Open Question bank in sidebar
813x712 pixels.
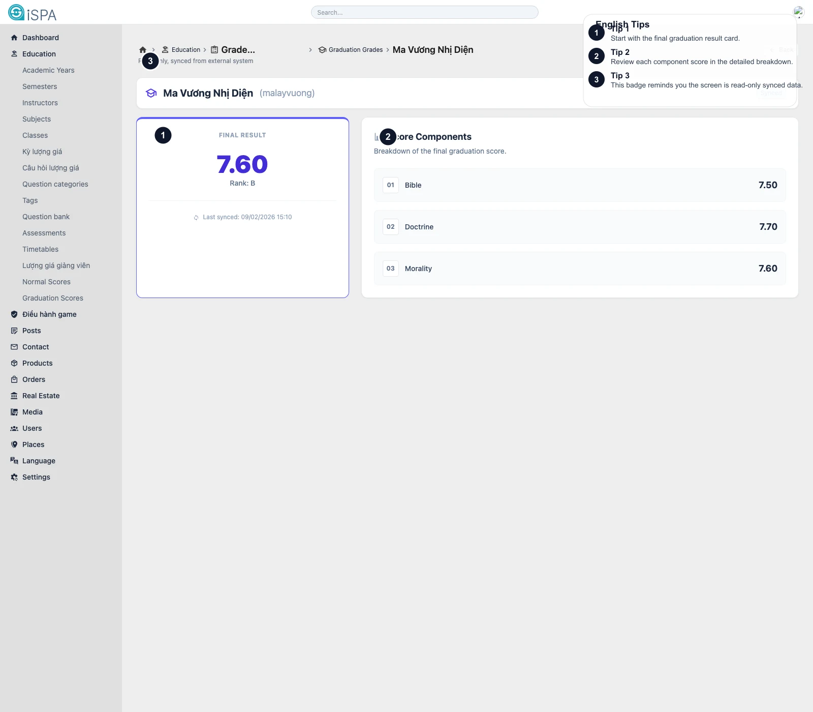click(46, 217)
